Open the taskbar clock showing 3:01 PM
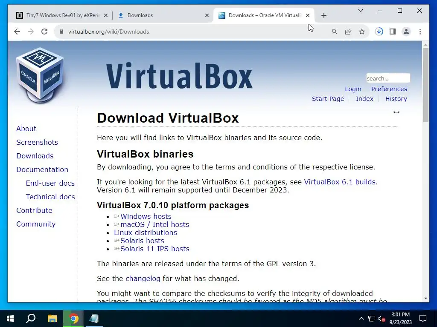 [400, 318]
